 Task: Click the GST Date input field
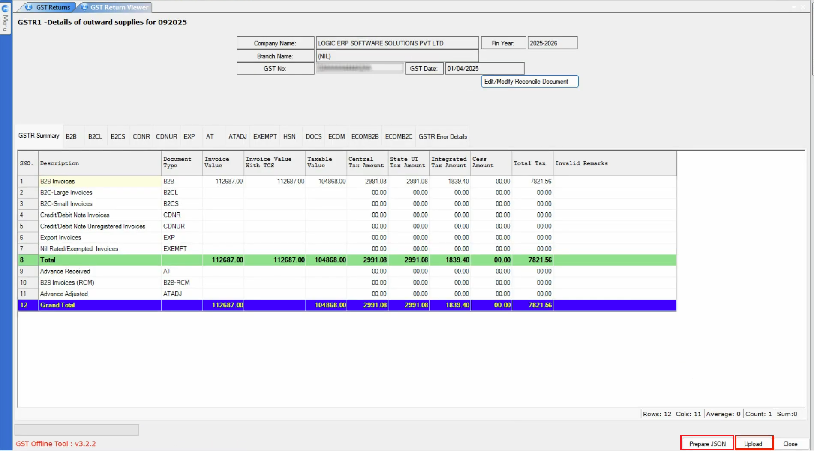pos(484,69)
